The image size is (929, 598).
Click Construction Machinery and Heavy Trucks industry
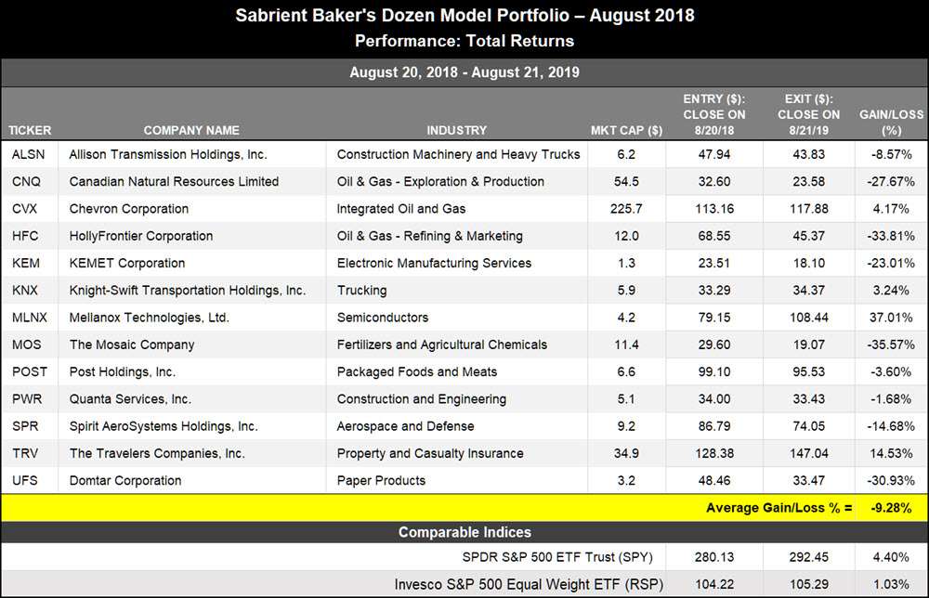[459, 154]
